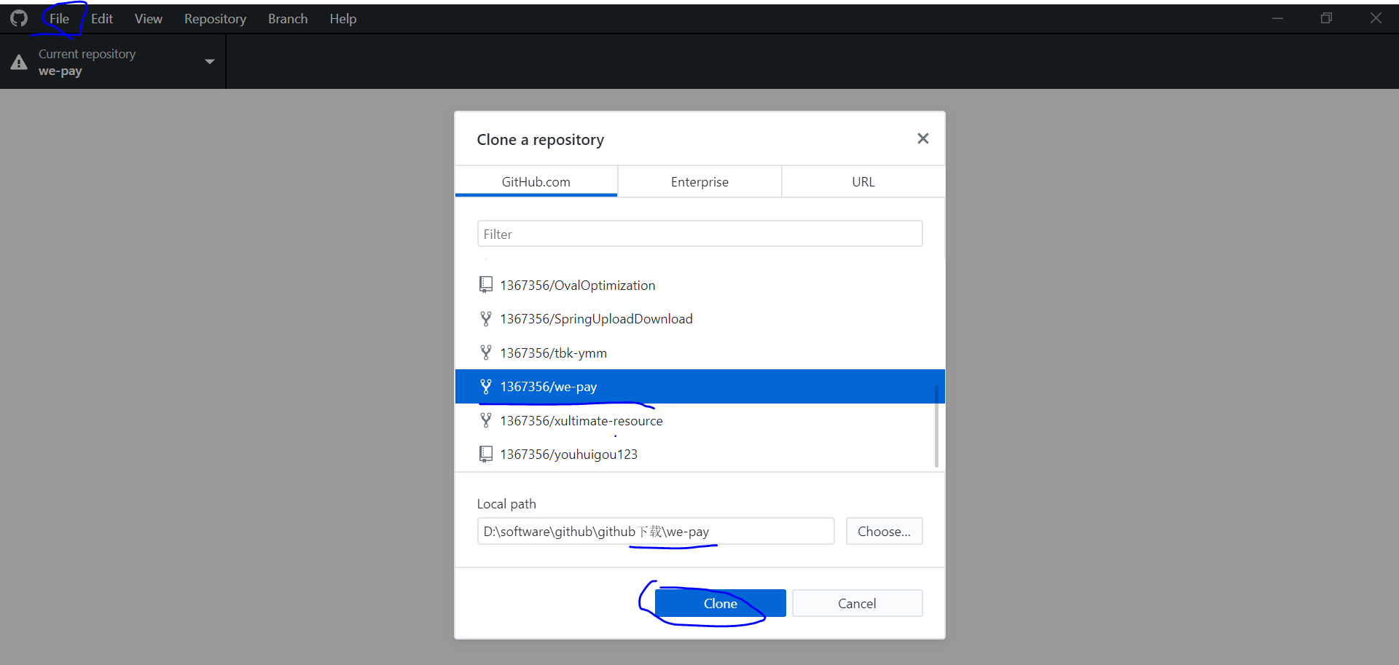1399x665 pixels.
Task: Focus the Filter input field
Action: coord(699,234)
